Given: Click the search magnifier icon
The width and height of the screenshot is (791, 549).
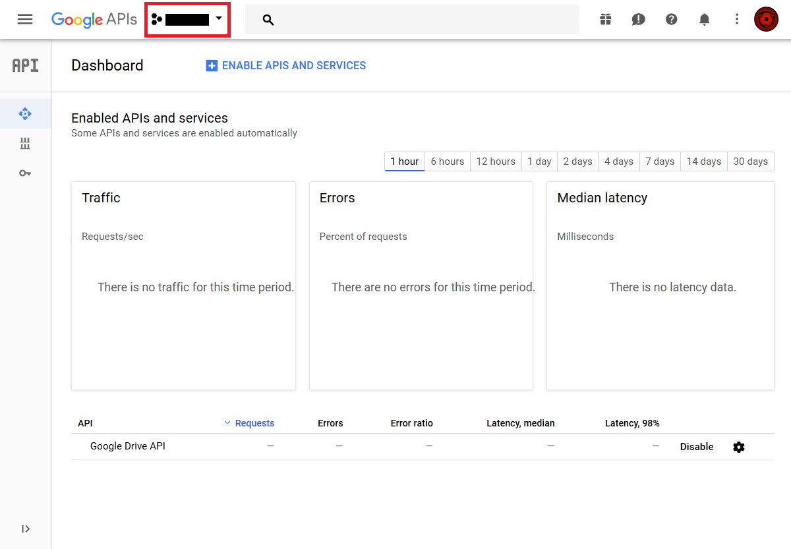Looking at the screenshot, I should pyautogui.click(x=268, y=20).
